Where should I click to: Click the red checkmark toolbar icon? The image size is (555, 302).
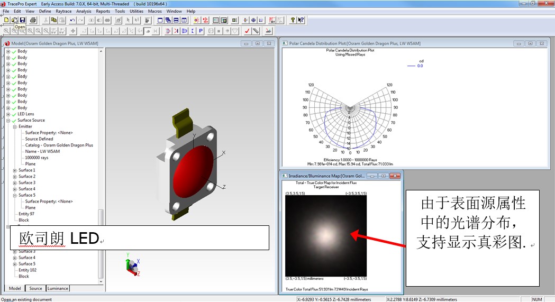[x=247, y=31]
